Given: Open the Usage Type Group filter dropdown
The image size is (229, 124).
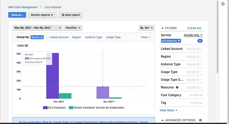Looking at the screenshot, I should (x=194, y=79).
